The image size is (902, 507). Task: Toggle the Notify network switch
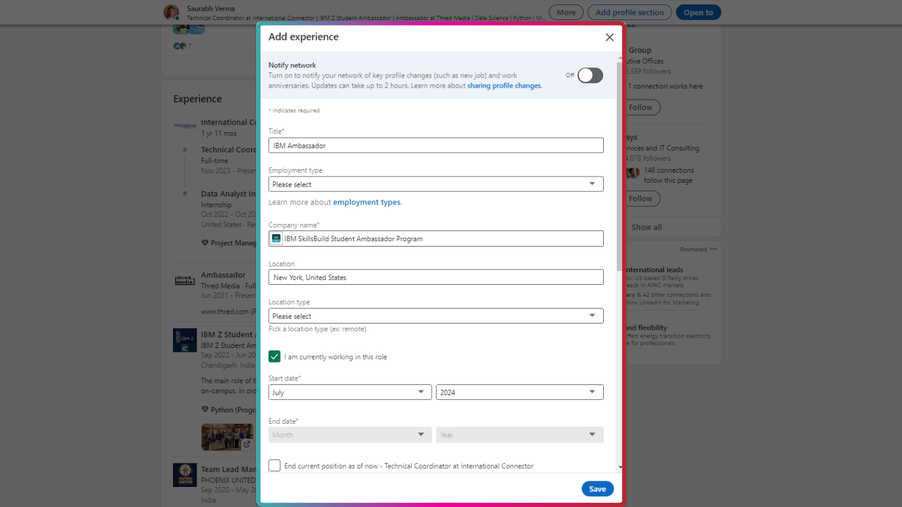tap(590, 75)
